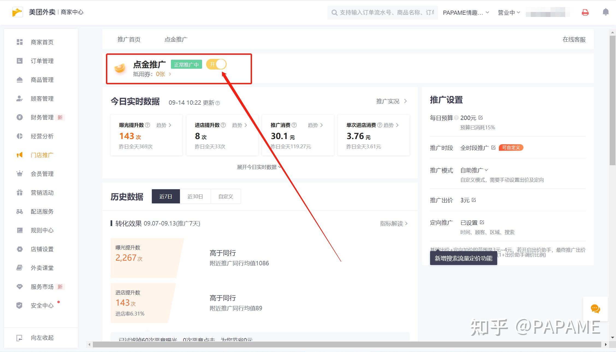The width and height of the screenshot is (616, 352).
Task: Open 推广实况 link
Action: click(392, 101)
